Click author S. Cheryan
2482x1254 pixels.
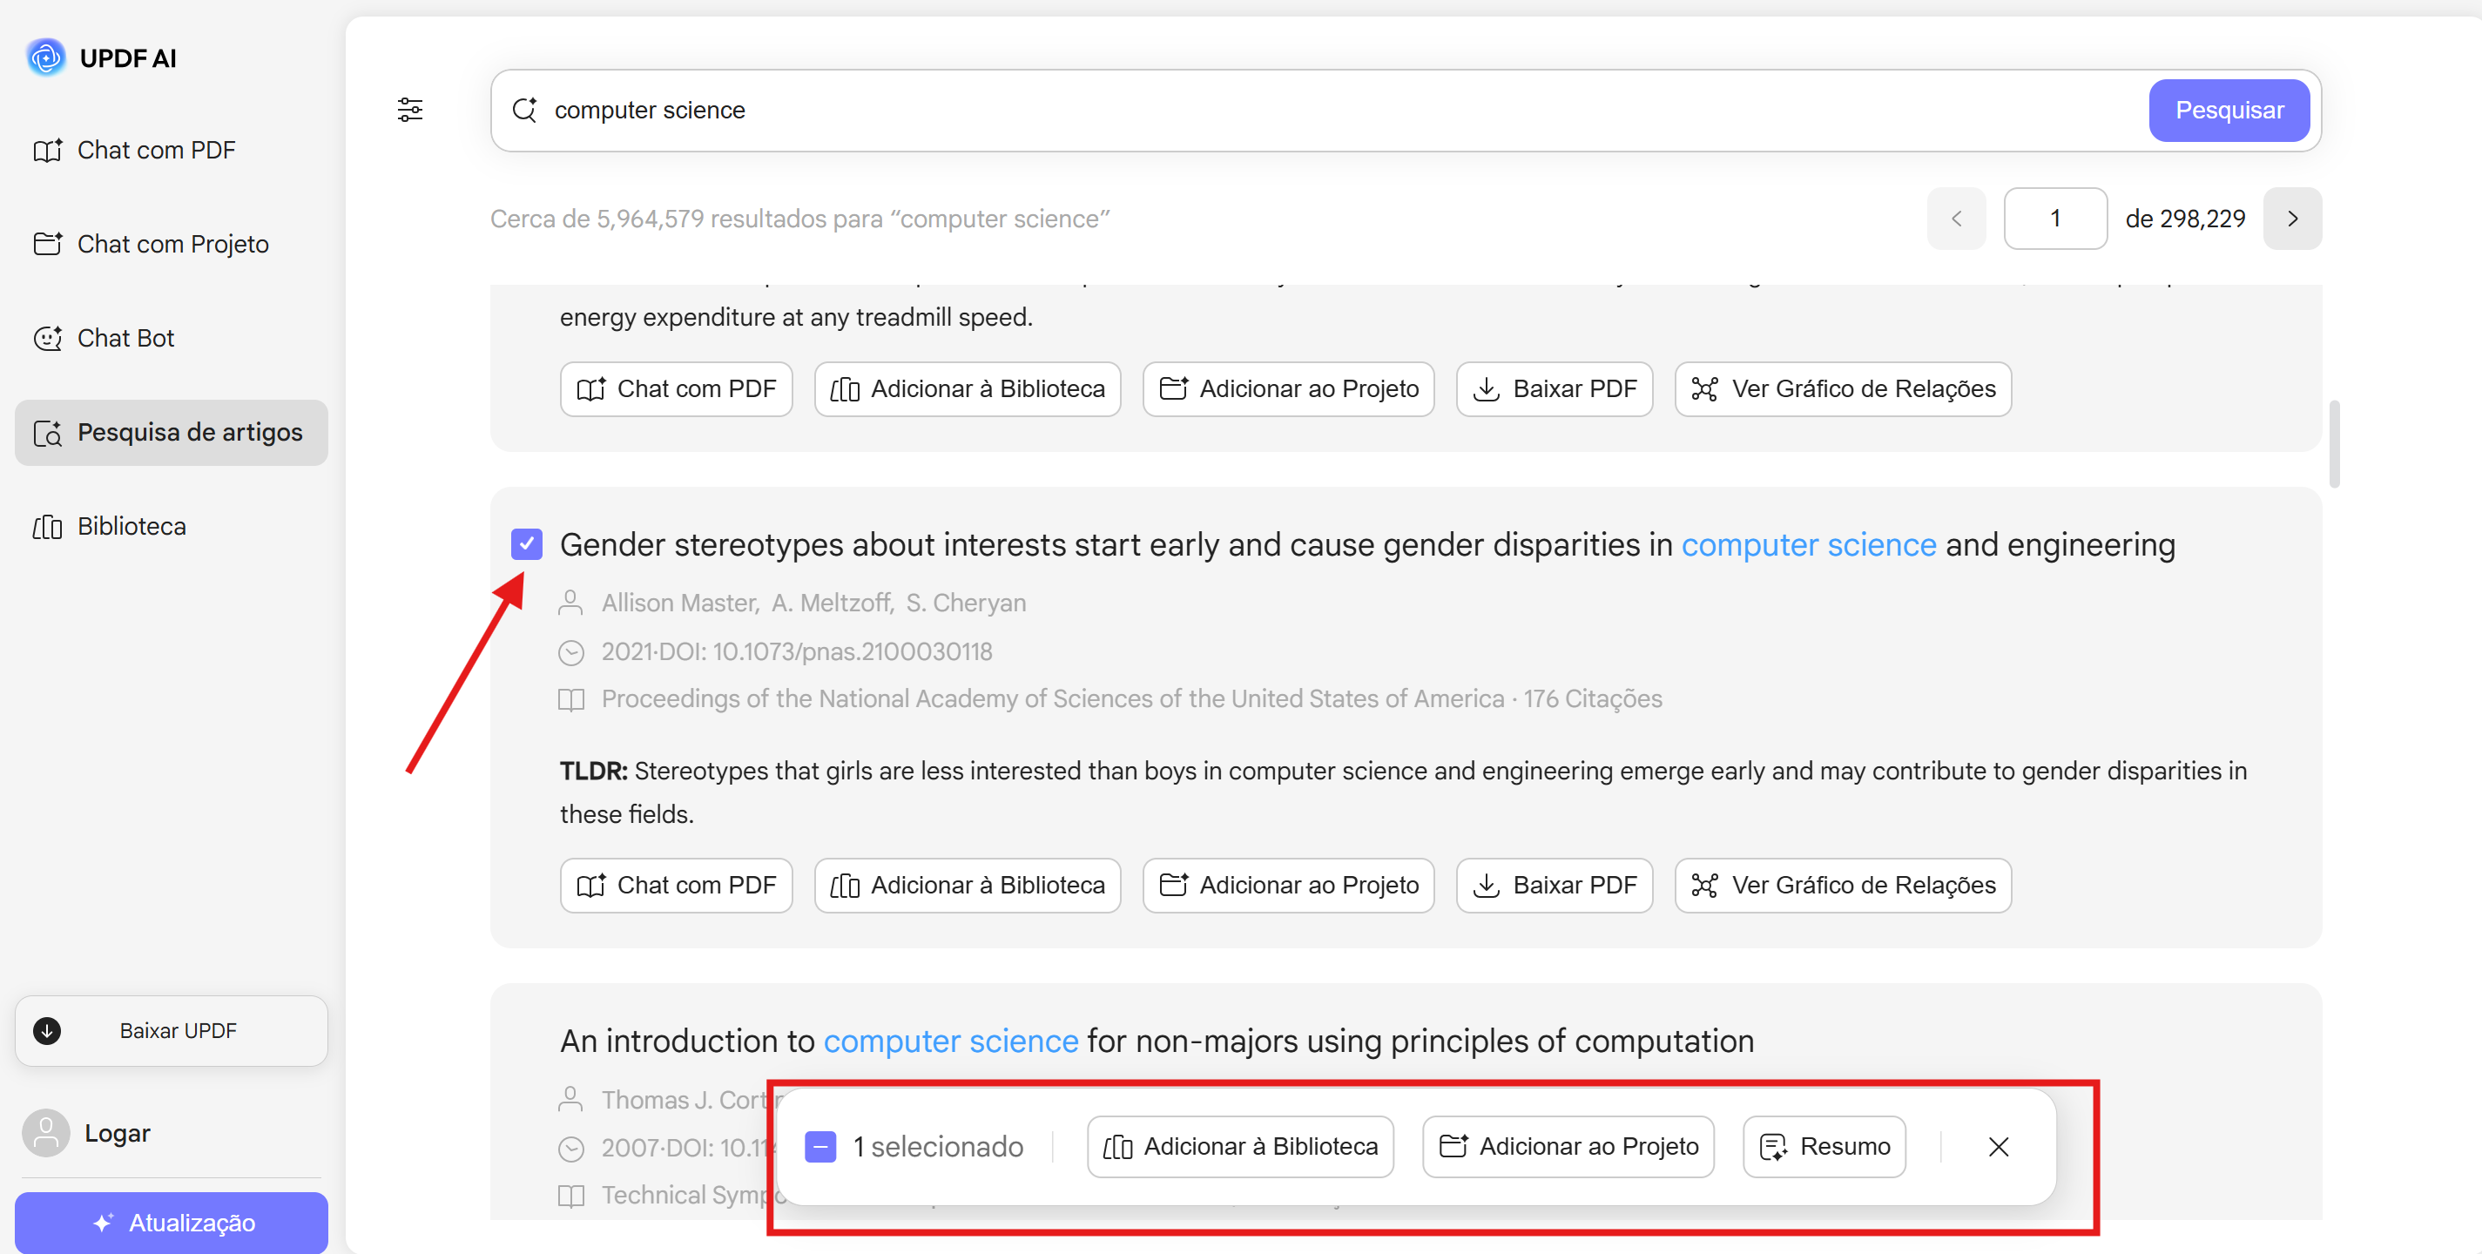tap(967, 603)
